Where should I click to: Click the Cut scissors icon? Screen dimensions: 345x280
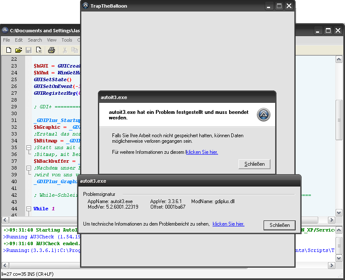coord(65,50)
